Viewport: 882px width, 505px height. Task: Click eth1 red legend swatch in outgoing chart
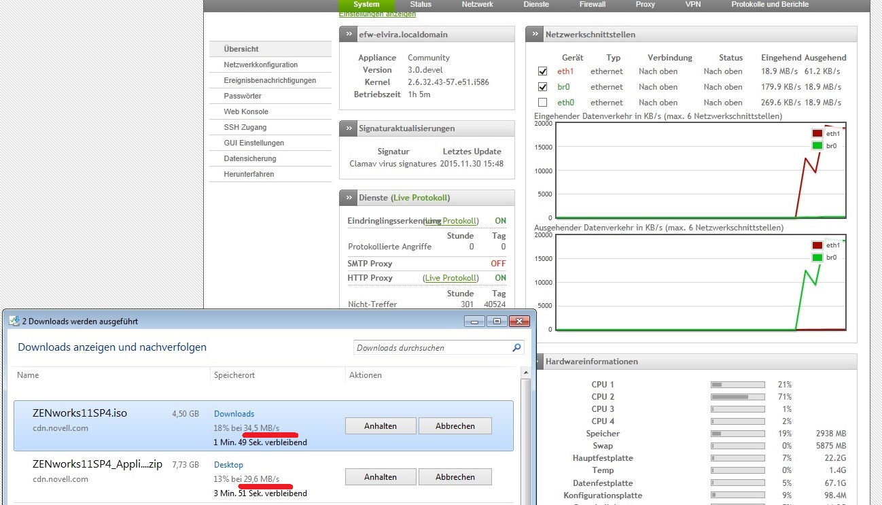coord(816,245)
